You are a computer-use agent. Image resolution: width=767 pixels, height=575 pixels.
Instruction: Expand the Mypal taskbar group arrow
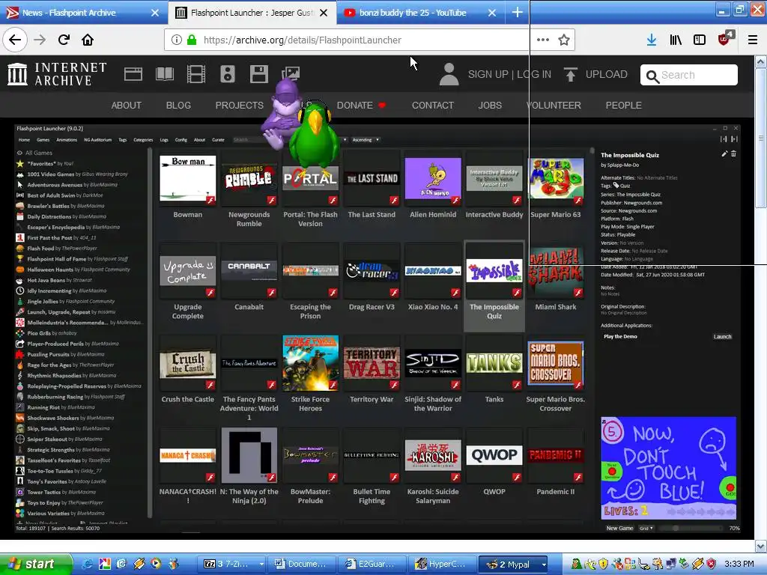click(x=544, y=565)
